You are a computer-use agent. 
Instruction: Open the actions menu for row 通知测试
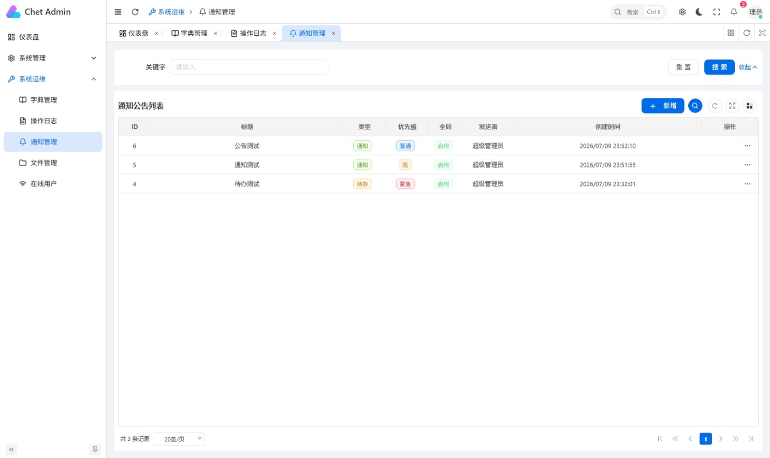pos(747,165)
